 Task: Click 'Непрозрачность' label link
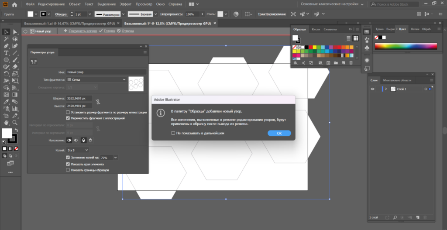click(x=172, y=14)
